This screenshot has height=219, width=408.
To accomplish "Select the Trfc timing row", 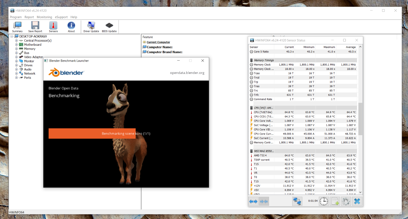I will tap(303, 95).
